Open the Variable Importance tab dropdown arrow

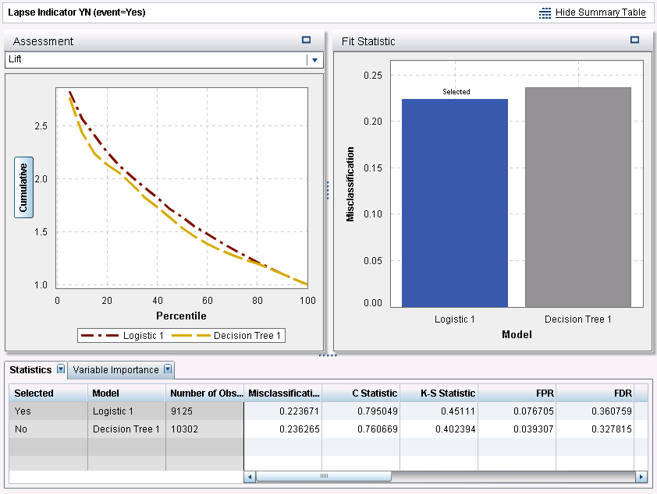point(168,369)
